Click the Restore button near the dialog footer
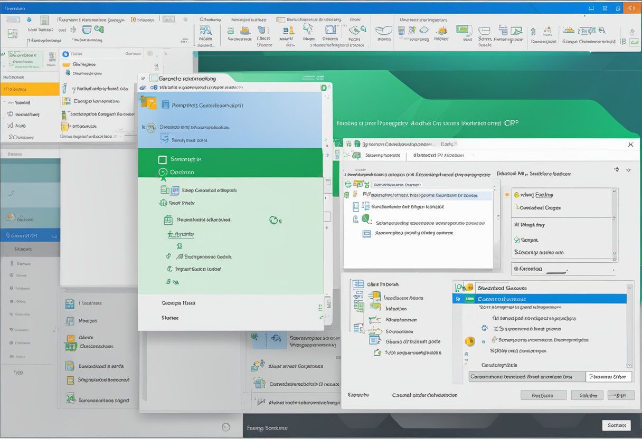The image size is (642, 439). click(543, 395)
